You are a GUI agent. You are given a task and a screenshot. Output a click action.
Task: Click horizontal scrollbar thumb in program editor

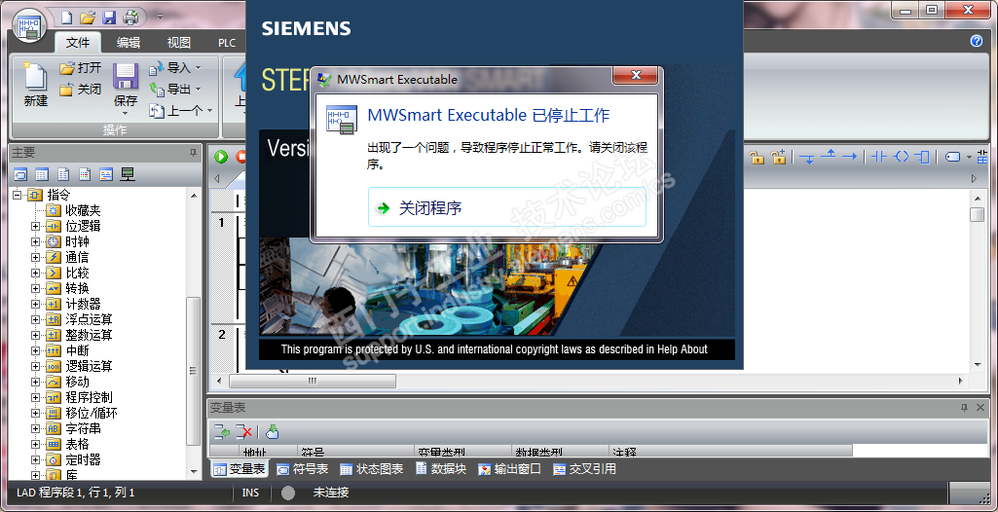312,381
